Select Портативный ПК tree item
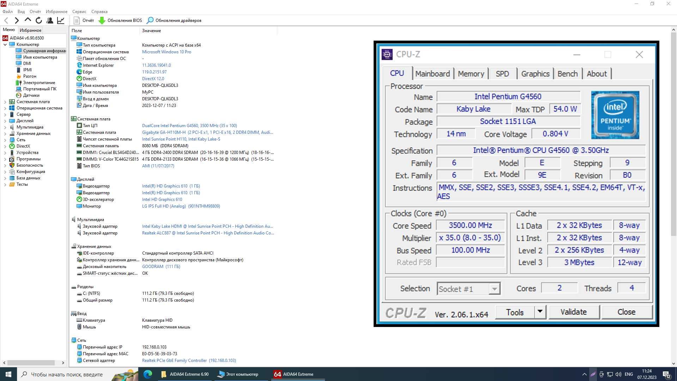 pyautogui.click(x=40, y=89)
